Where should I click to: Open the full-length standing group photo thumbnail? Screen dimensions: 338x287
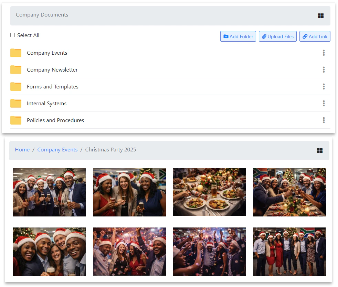(289, 252)
